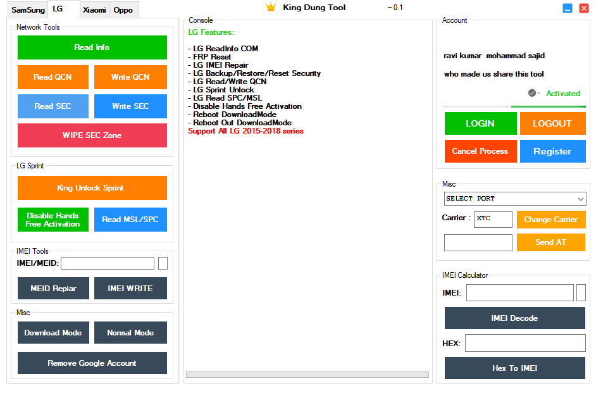The width and height of the screenshot is (596, 393).
Task: Click '- LG Read SPC/MSL' console line
Action: 225,98
